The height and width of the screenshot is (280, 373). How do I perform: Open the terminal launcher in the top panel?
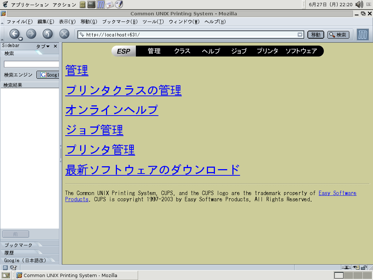coord(91,4)
